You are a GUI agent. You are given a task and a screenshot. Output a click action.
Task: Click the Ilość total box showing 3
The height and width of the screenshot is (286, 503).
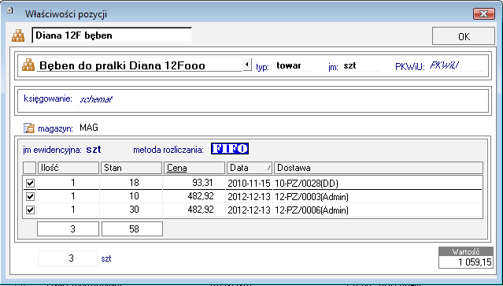(68, 228)
